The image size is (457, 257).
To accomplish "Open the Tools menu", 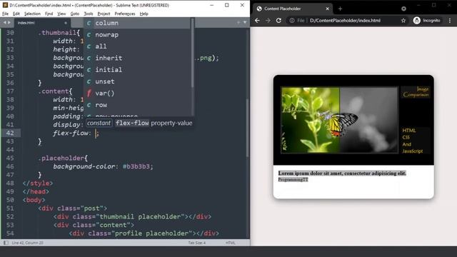I will [x=89, y=14].
